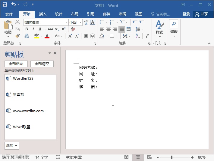
Task: Switch to the 审阅 tab
Action: (123, 14)
